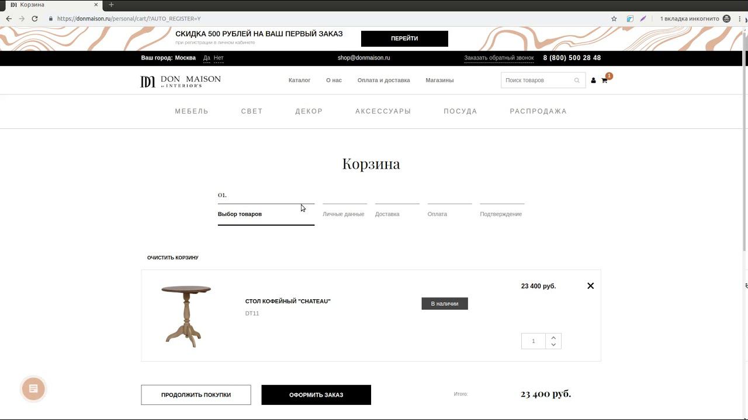Reload the page
The width and height of the screenshot is (748, 420).
tap(34, 19)
